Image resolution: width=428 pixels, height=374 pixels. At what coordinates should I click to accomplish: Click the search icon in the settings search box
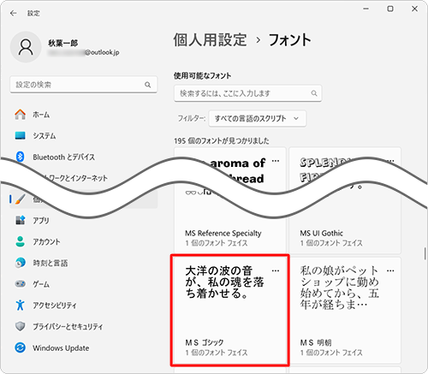click(x=147, y=85)
